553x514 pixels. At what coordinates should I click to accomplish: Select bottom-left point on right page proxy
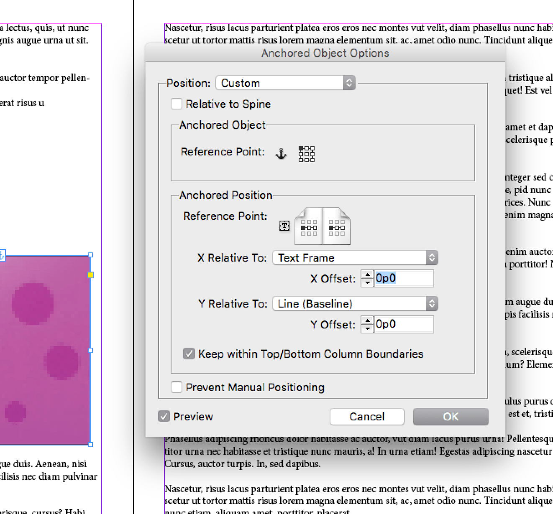[330, 233]
